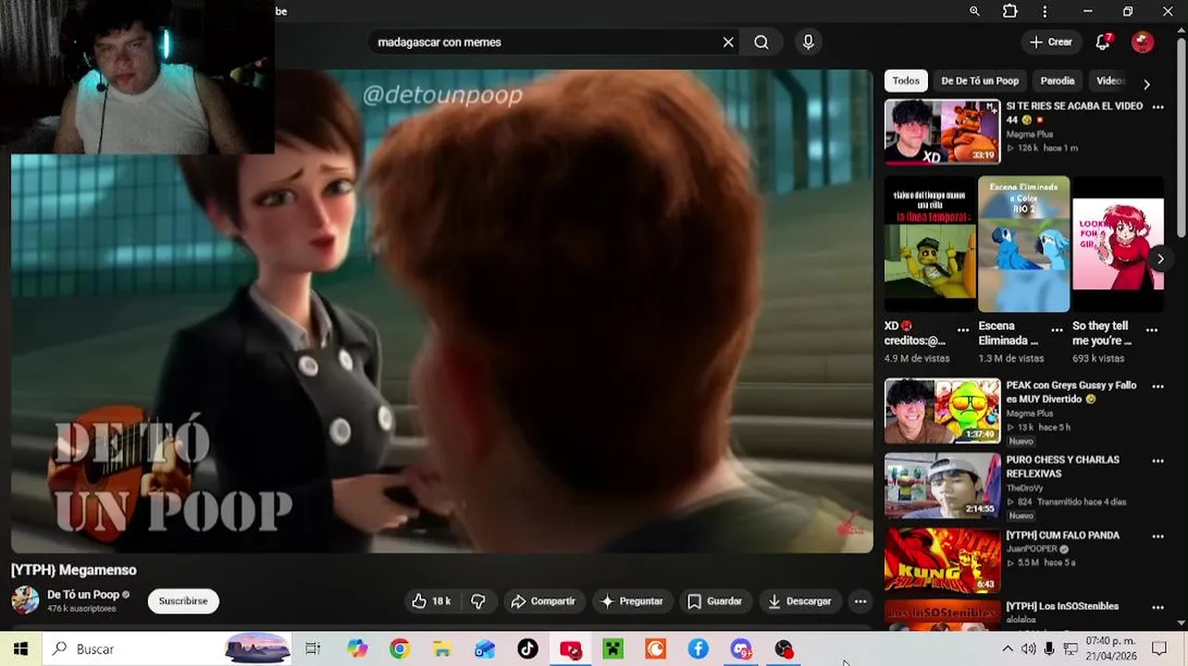Click the search magnifier button
Image resolution: width=1188 pixels, height=666 pixels.
tap(761, 43)
